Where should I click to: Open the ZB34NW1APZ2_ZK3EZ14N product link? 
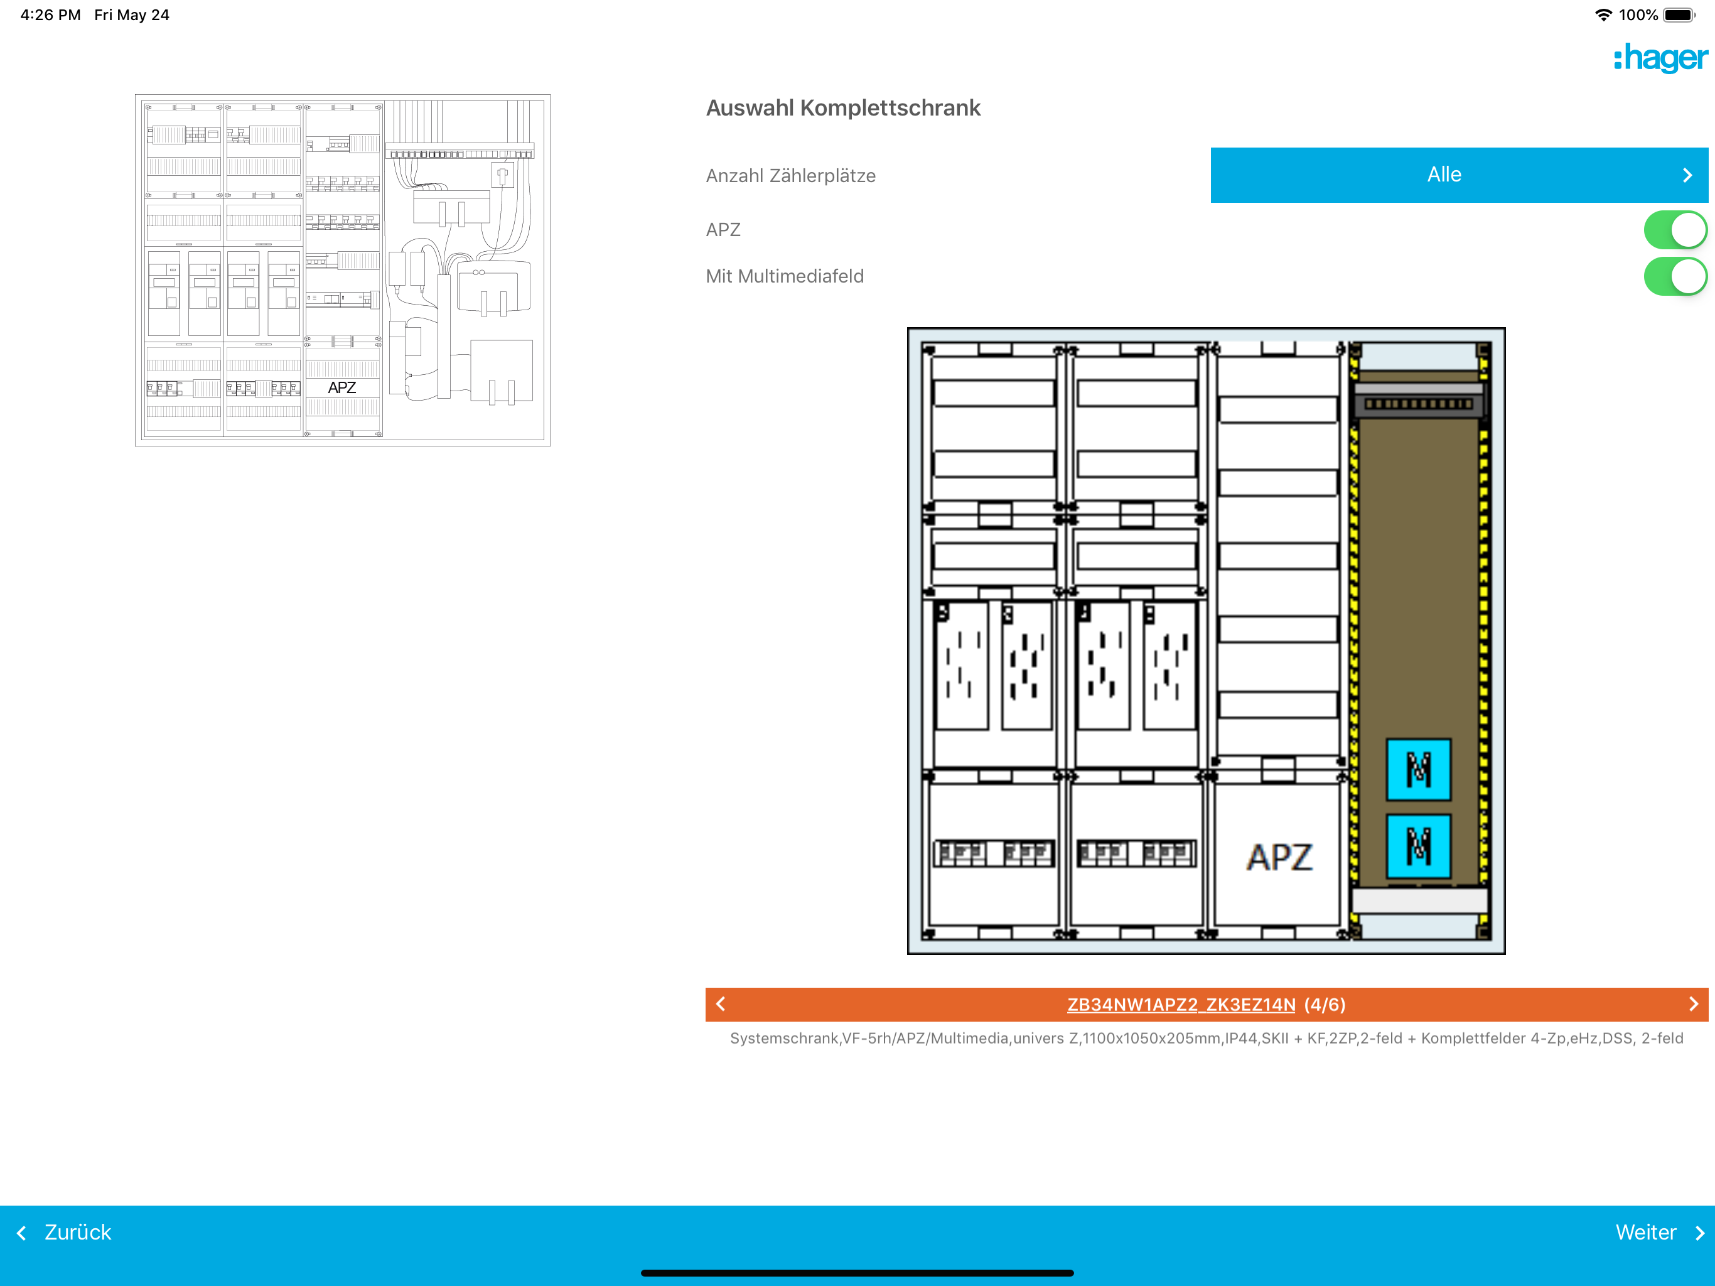click(1181, 1005)
